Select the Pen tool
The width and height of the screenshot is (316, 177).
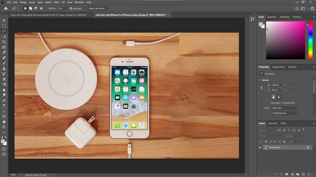(x=4, y=100)
